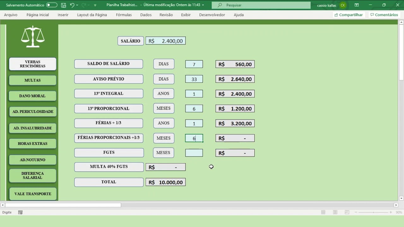Switch to the Inserir tab
The width and height of the screenshot is (404, 227).
click(x=63, y=15)
